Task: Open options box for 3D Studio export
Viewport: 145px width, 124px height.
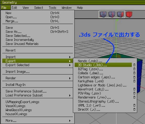Action: pos(134,65)
